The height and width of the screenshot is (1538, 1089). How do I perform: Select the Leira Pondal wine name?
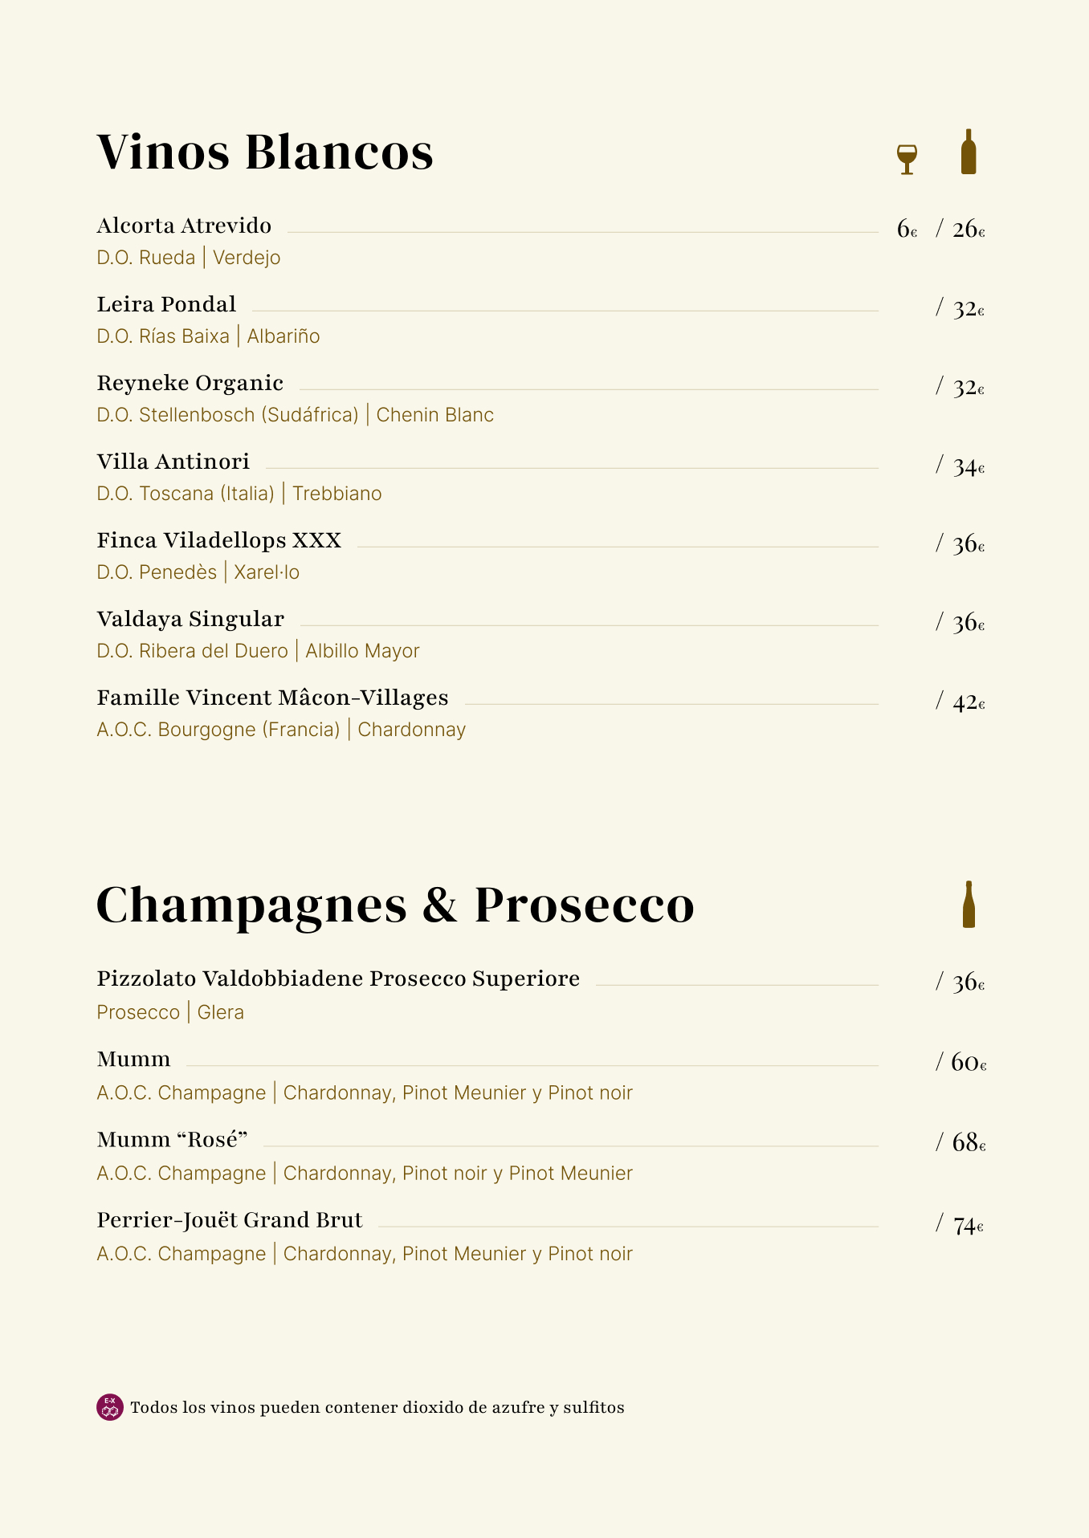(166, 304)
